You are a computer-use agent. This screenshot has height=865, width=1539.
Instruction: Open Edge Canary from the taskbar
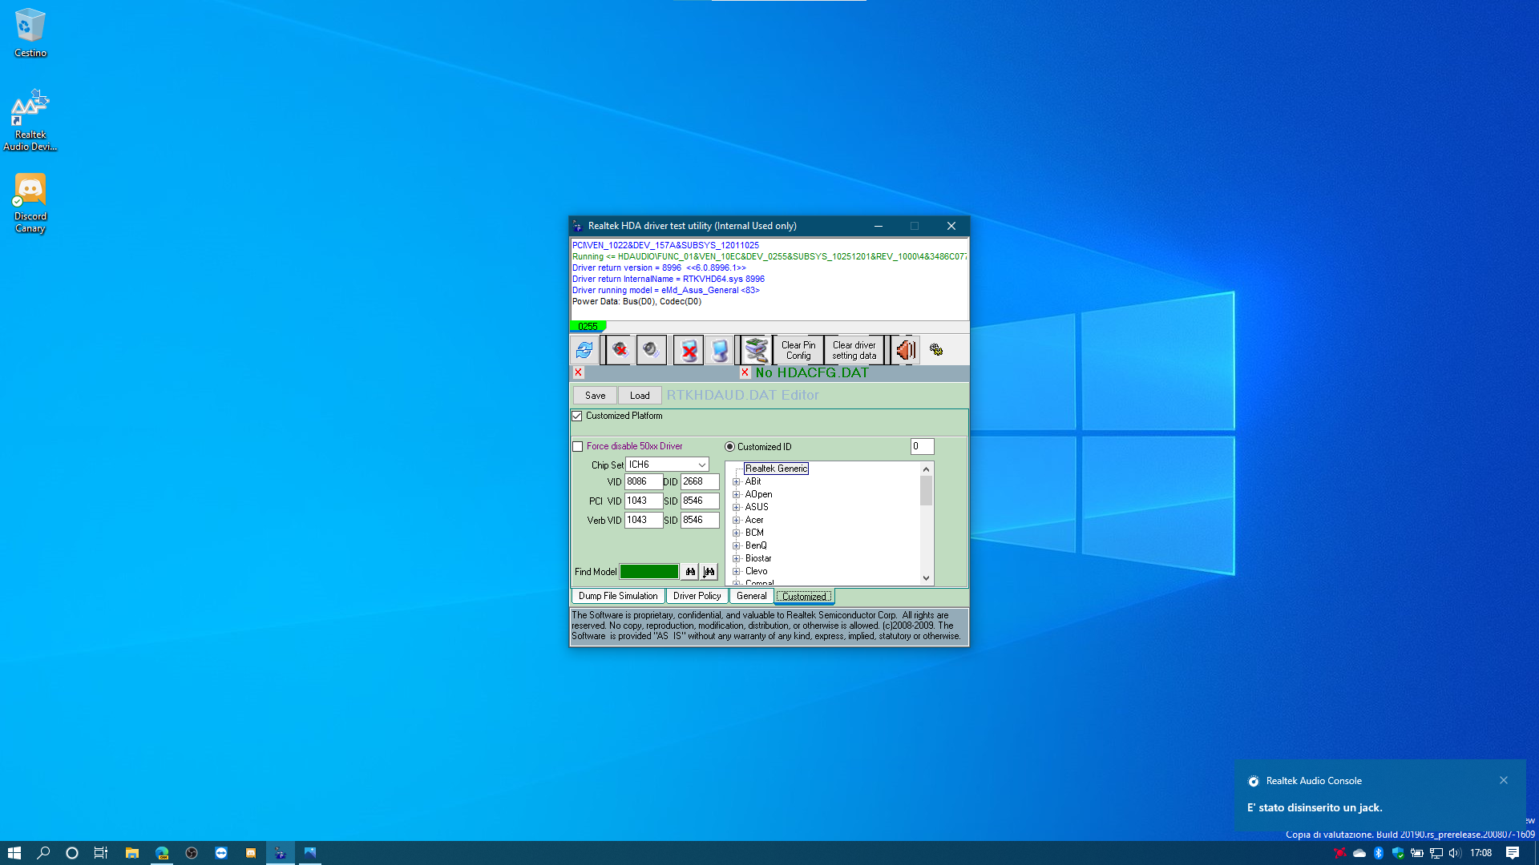pyautogui.click(x=162, y=853)
